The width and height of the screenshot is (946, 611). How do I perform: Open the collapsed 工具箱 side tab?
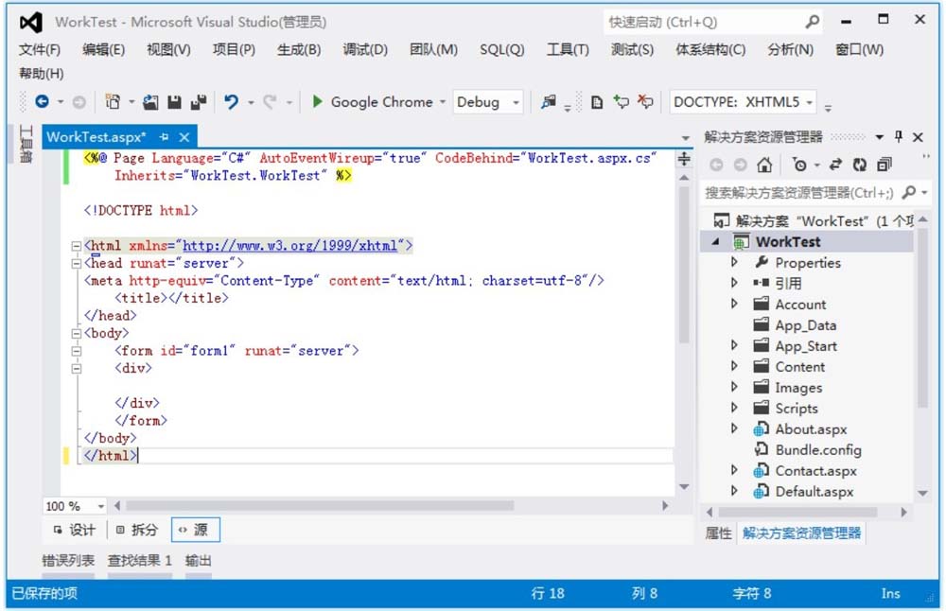pyautogui.click(x=26, y=144)
